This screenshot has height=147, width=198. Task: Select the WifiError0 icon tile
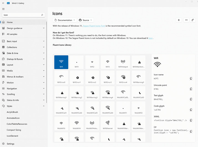pyautogui.click(x=61, y=77)
